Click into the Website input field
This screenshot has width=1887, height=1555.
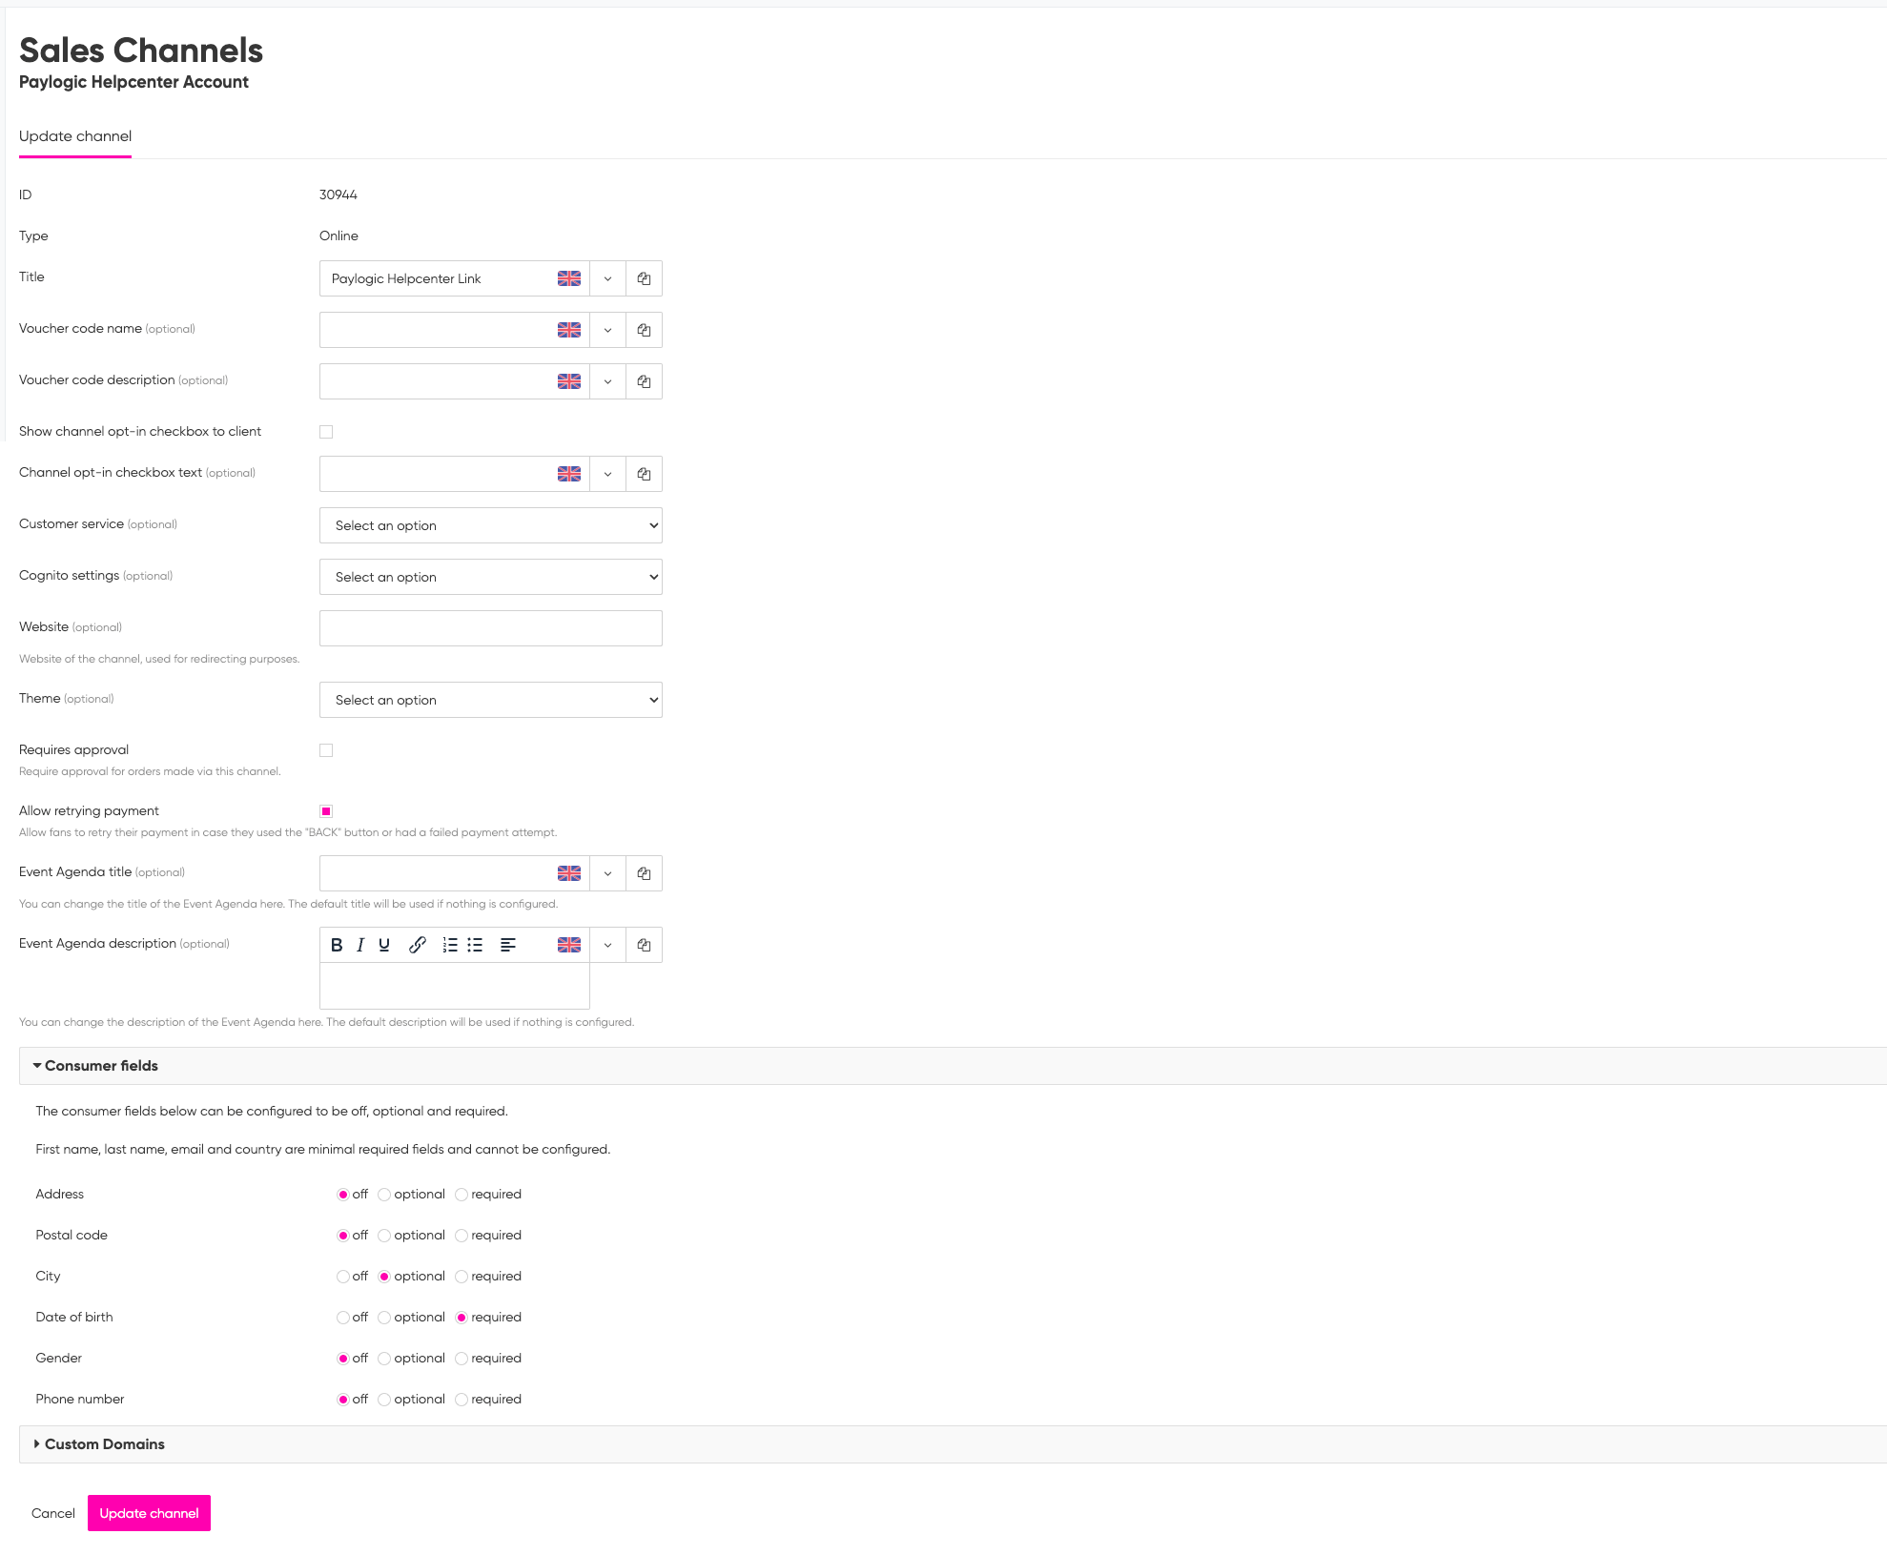tap(491, 628)
